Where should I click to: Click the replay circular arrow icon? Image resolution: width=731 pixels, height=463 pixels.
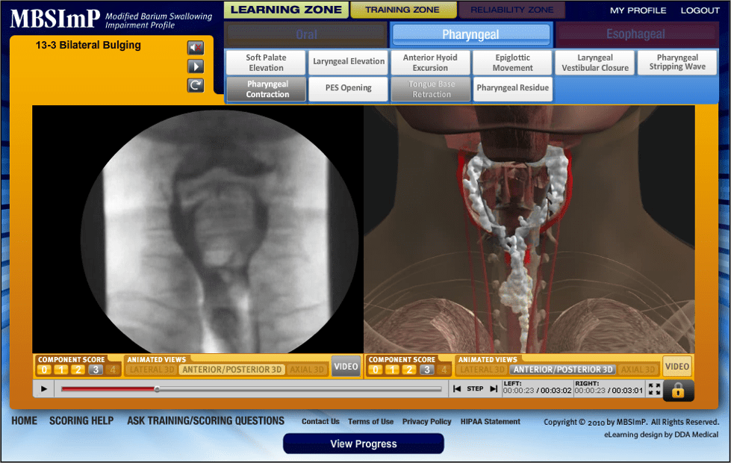pos(195,85)
